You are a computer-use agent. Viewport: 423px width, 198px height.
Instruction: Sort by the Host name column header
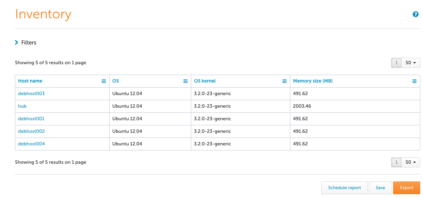point(30,81)
